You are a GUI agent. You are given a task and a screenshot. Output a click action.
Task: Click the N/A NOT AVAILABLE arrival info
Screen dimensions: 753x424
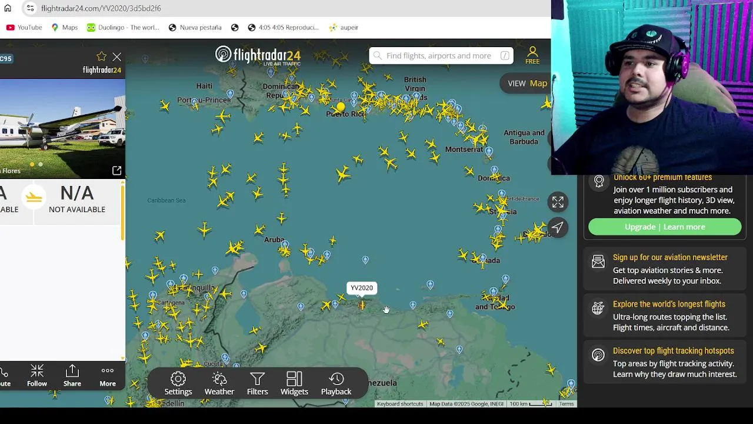pos(77,199)
